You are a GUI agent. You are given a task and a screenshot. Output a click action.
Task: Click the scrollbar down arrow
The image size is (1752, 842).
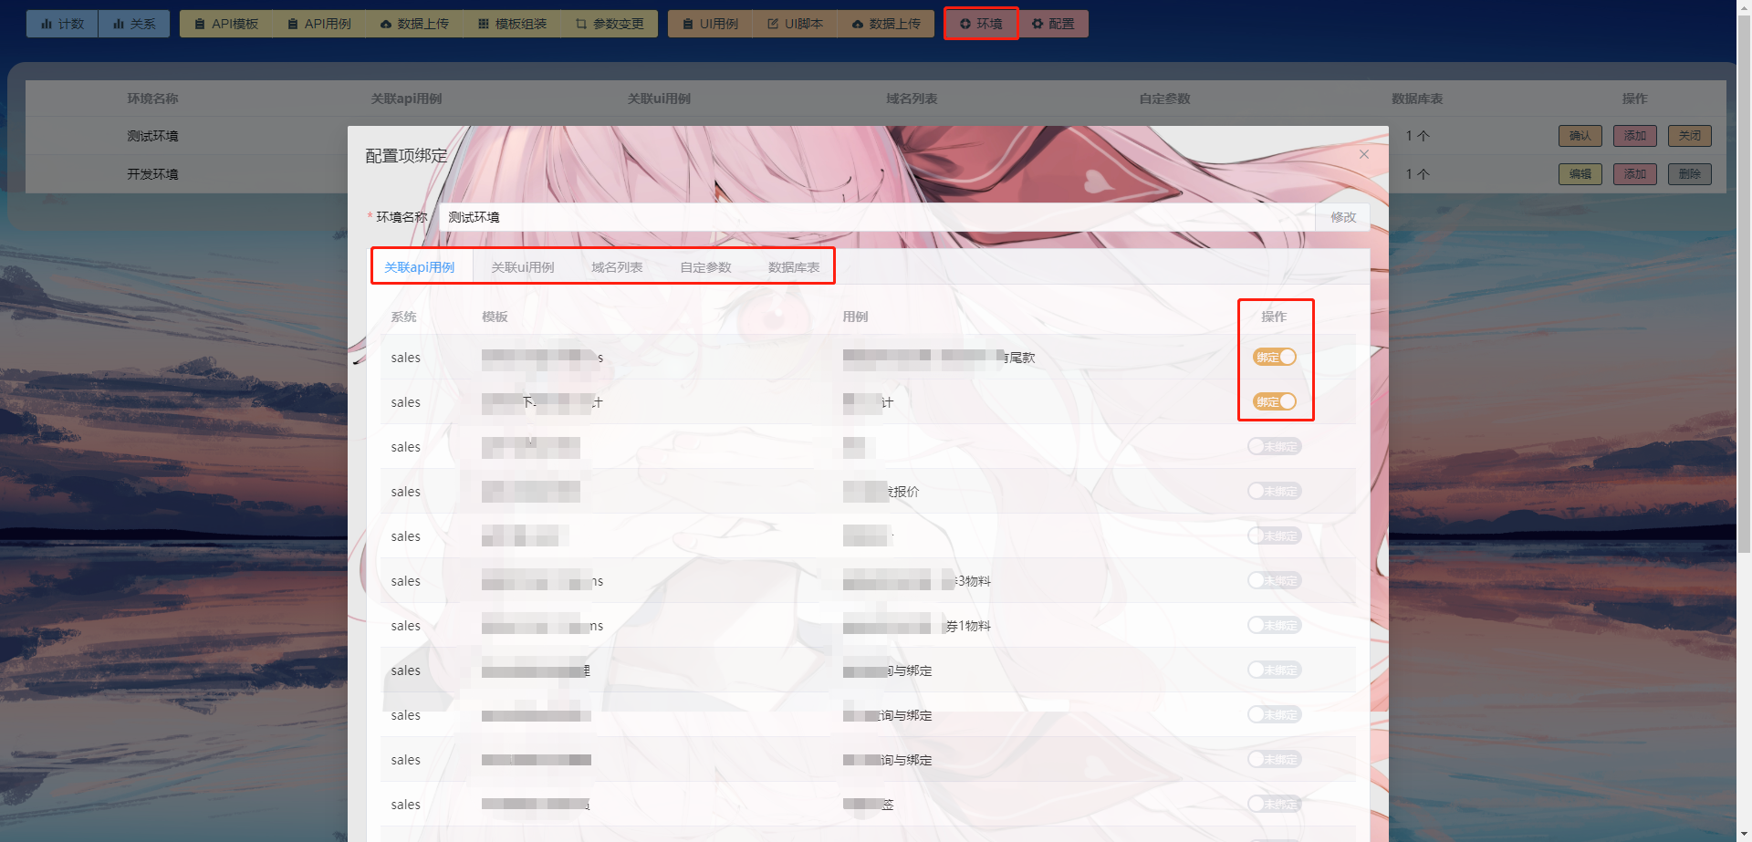[x=1744, y=835]
